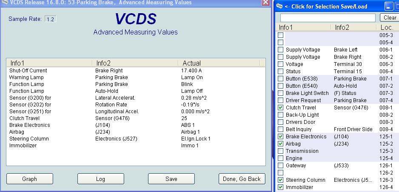Check the Engine 125-4 checkbox
This screenshot has height=192, width=399.
pyautogui.click(x=280, y=158)
